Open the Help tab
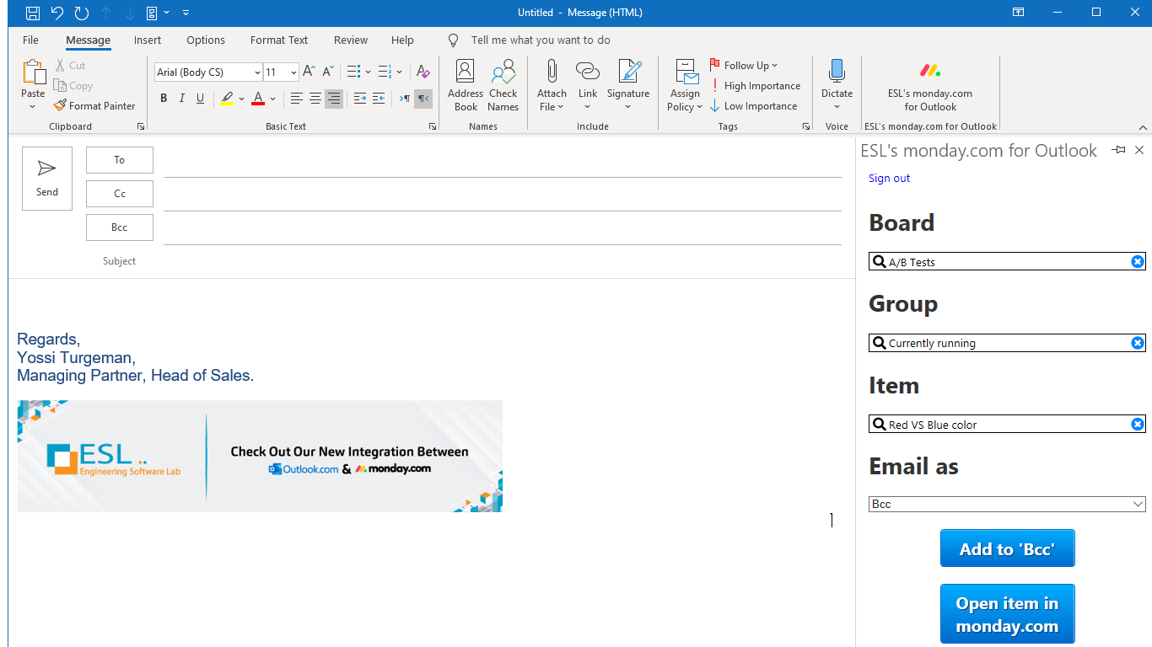The image size is (1152, 647). [x=402, y=40]
